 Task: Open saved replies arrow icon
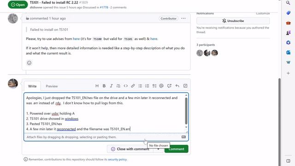(177, 86)
